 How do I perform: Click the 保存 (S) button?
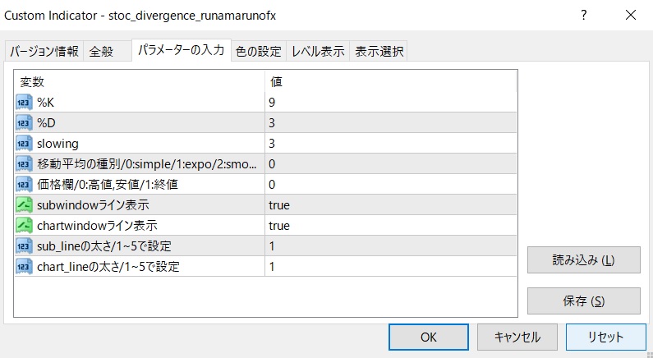(x=583, y=301)
